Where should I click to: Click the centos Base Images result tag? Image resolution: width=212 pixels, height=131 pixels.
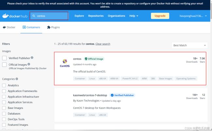[x=165, y=79]
